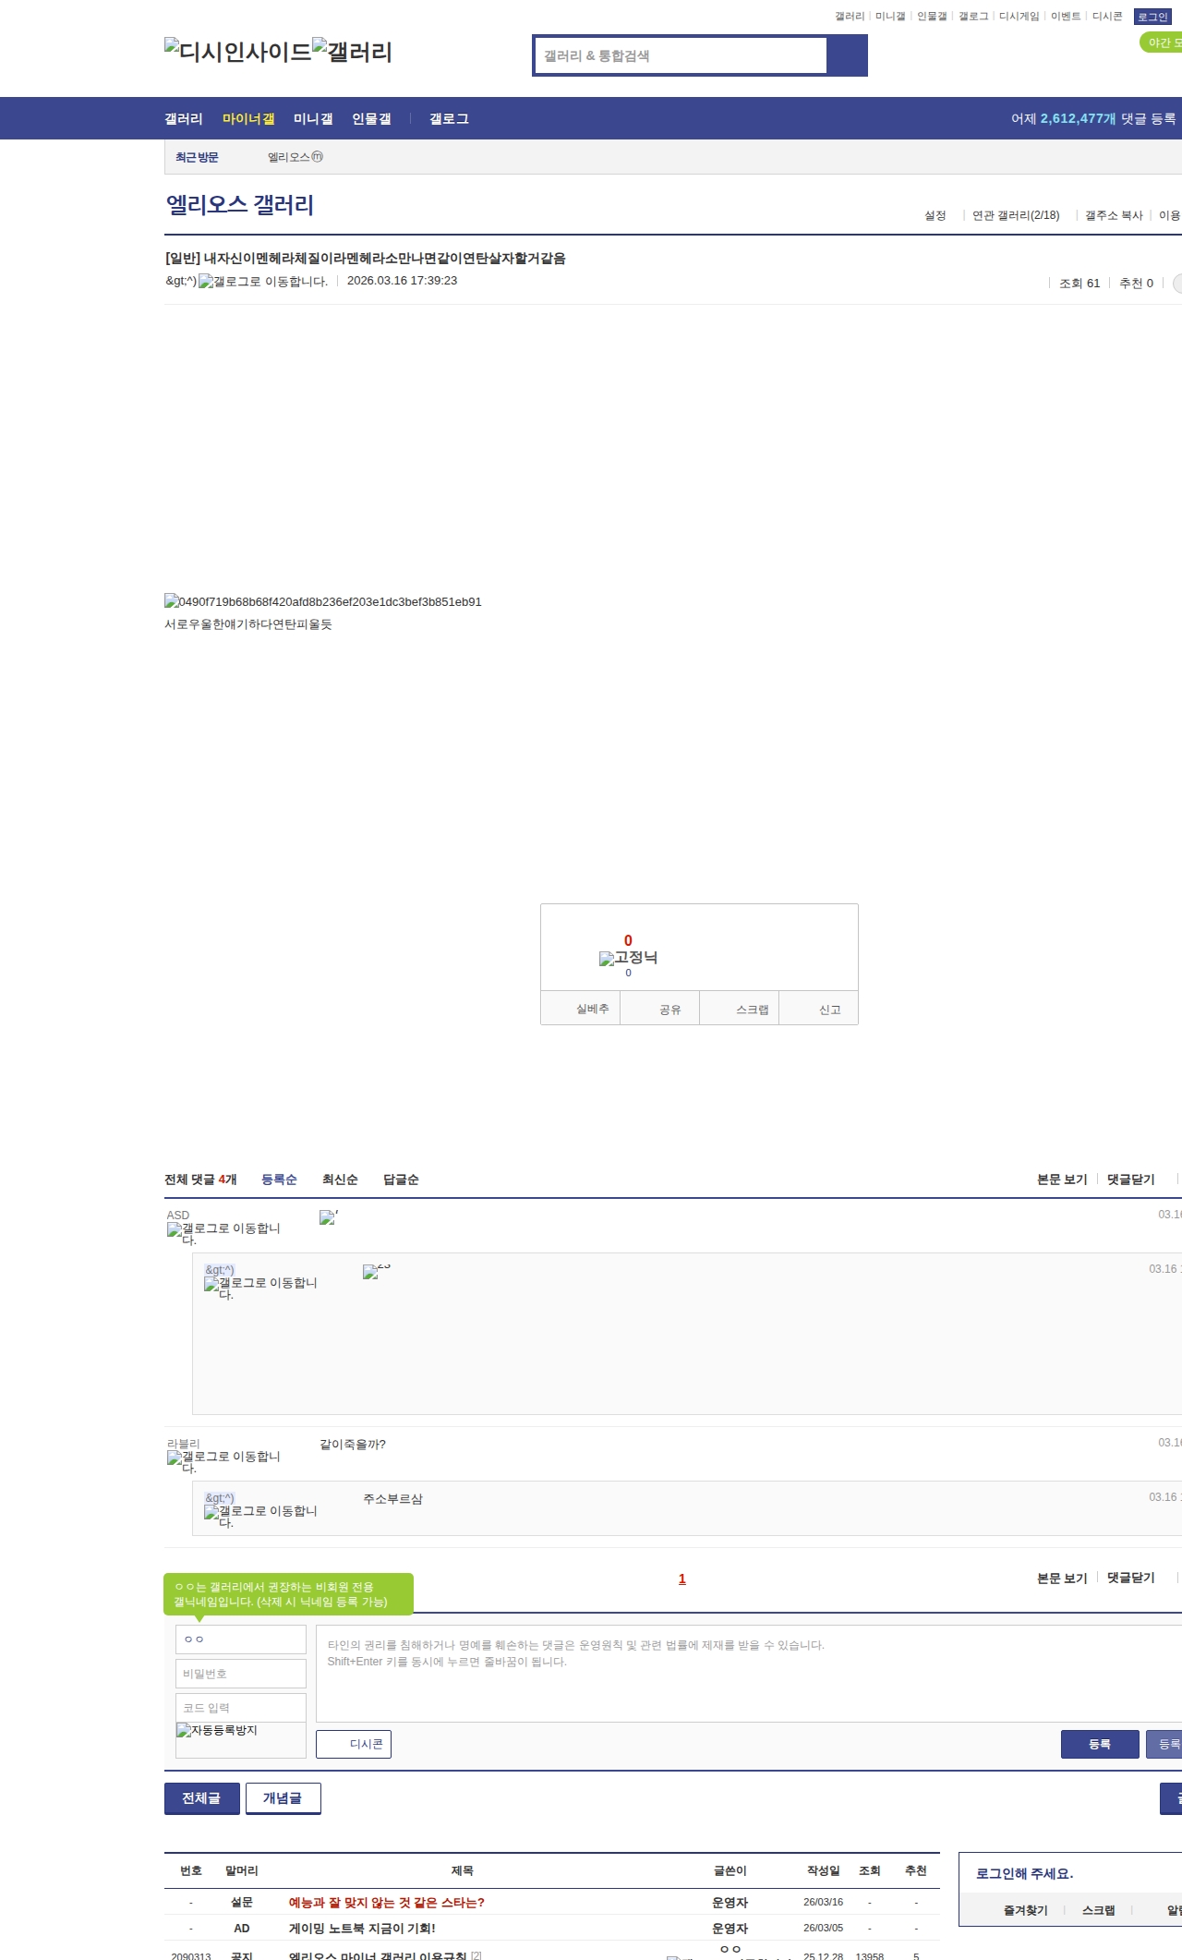Screen dimensions: 1182x1960
Task: Click the search button beside the search field
Action: tap(847, 55)
